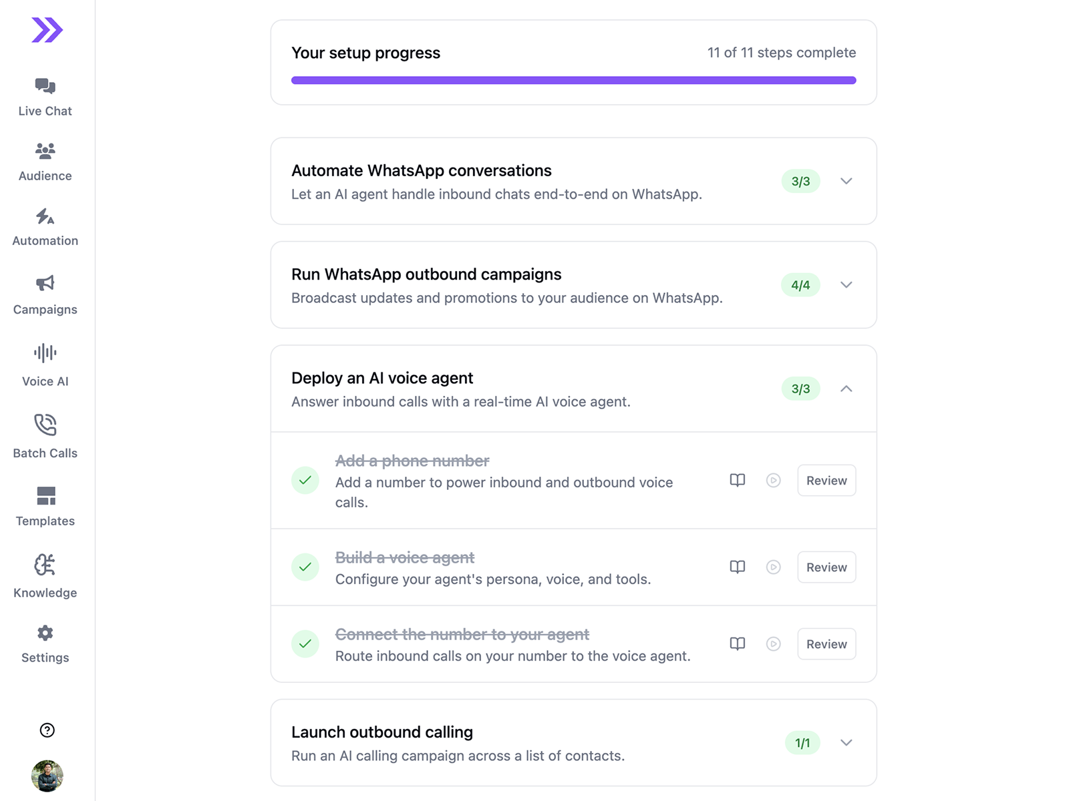
Task: Click the purple setup progress bar
Action: point(573,80)
